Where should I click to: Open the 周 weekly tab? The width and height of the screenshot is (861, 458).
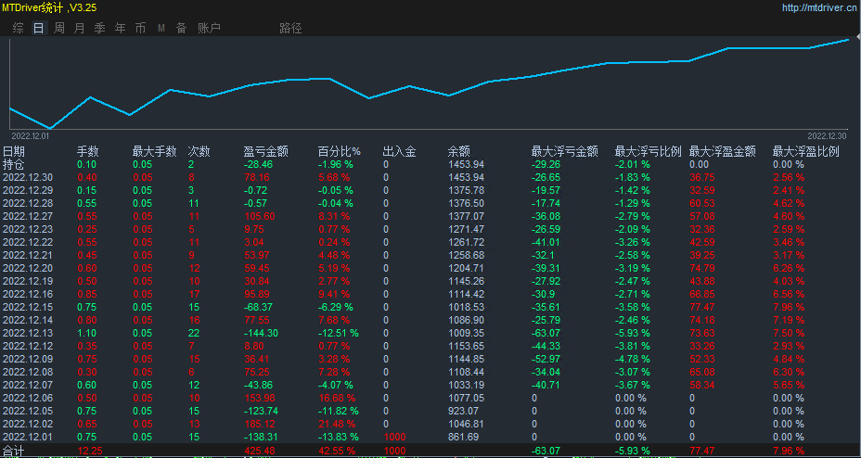coord(58,29)
